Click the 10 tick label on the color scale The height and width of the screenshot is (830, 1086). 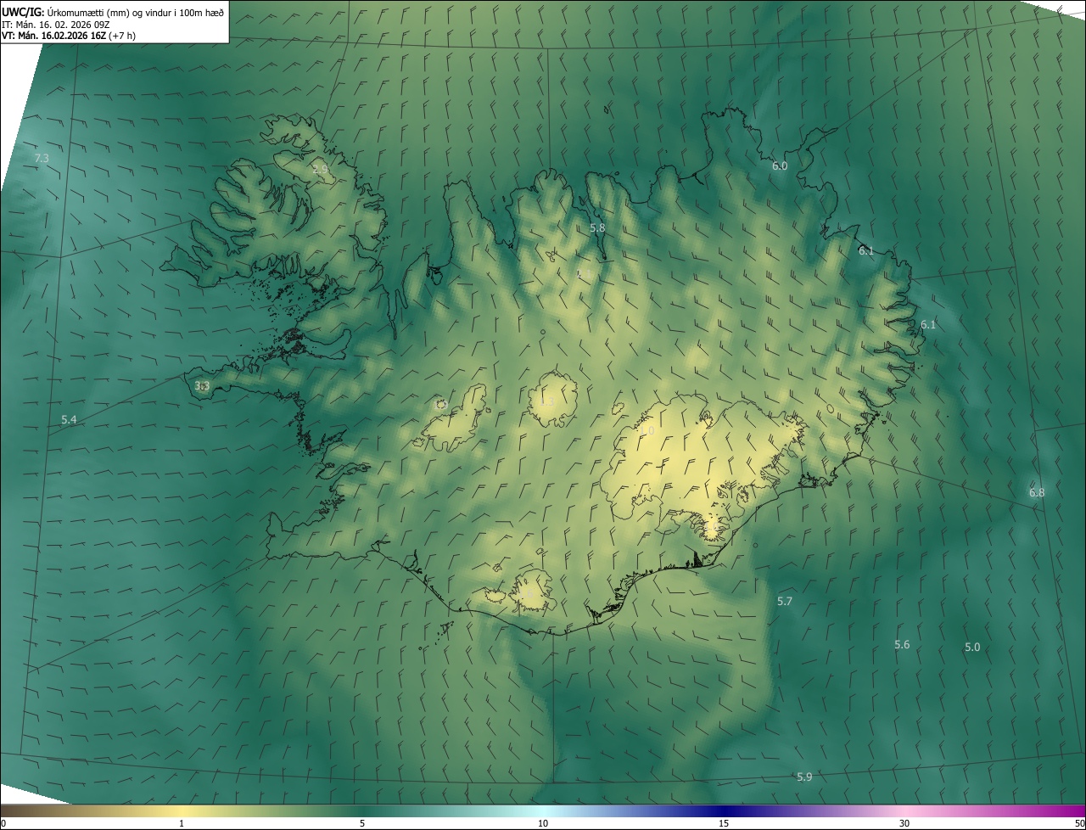(543, 824)
